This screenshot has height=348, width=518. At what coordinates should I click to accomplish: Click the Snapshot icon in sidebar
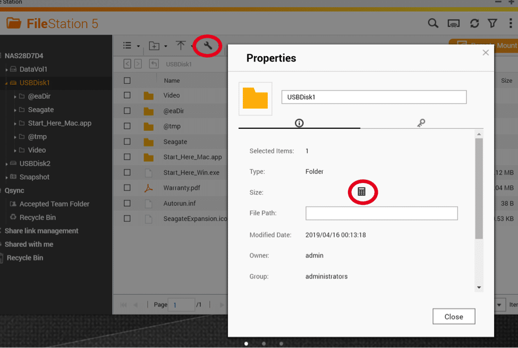[x=13, y=177]
